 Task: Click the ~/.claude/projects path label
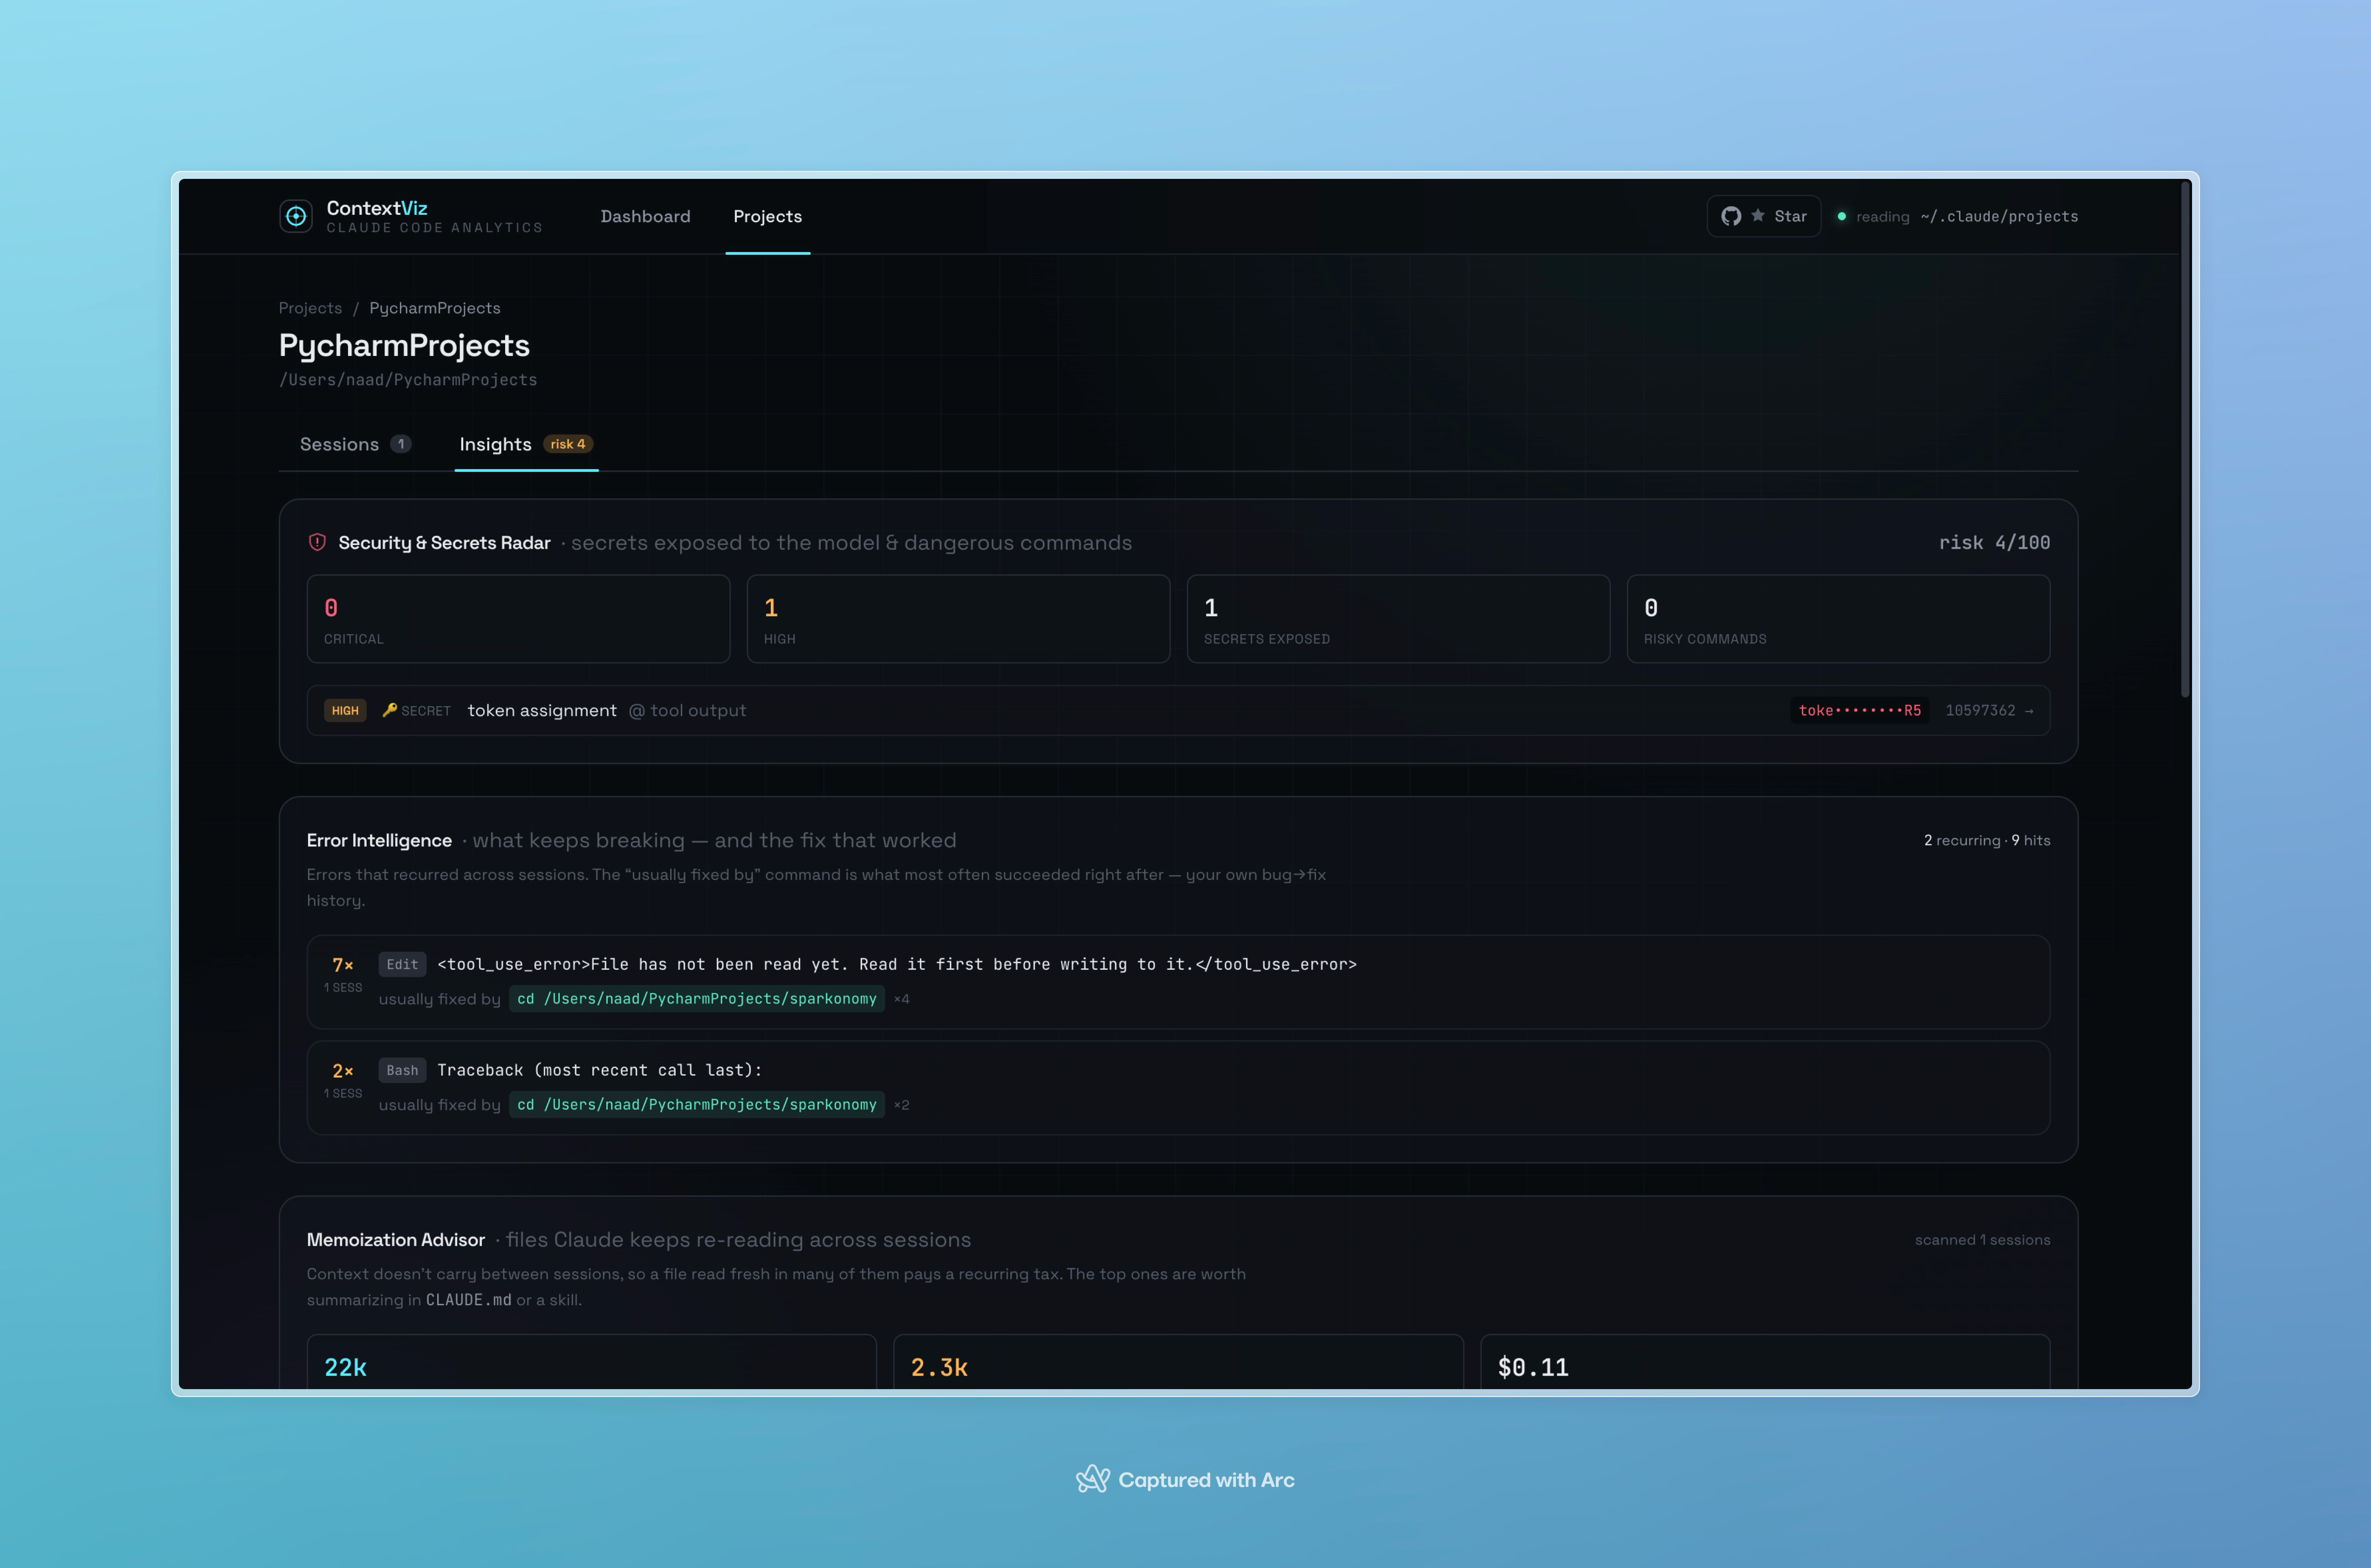pos(1999,216)
